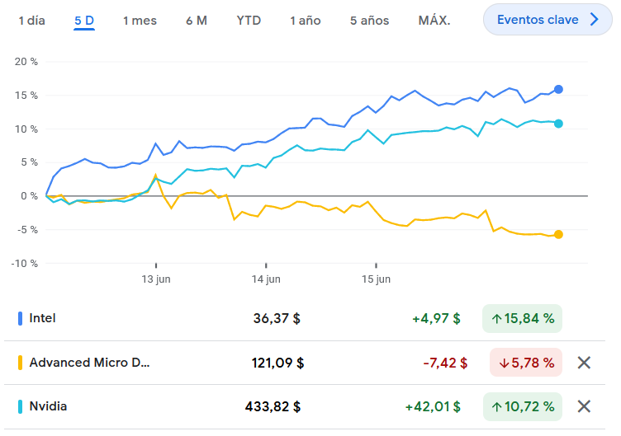Click the cyan Nvidia color marker
The width and height of the screenshot is (621, 436).
click(x=20, y=406)
